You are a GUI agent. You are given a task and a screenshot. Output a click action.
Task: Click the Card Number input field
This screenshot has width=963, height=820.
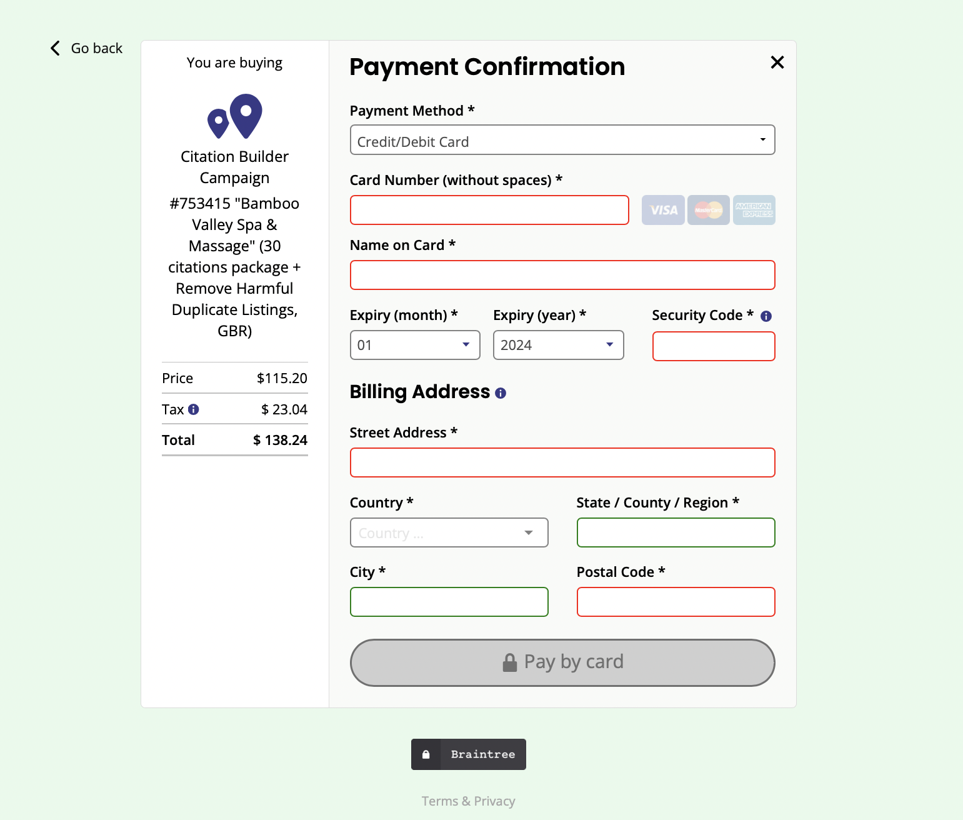[489, 210]
